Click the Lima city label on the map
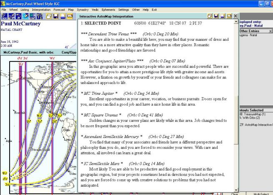The height and width of the screenshot is (195, 273). (67, 139)
